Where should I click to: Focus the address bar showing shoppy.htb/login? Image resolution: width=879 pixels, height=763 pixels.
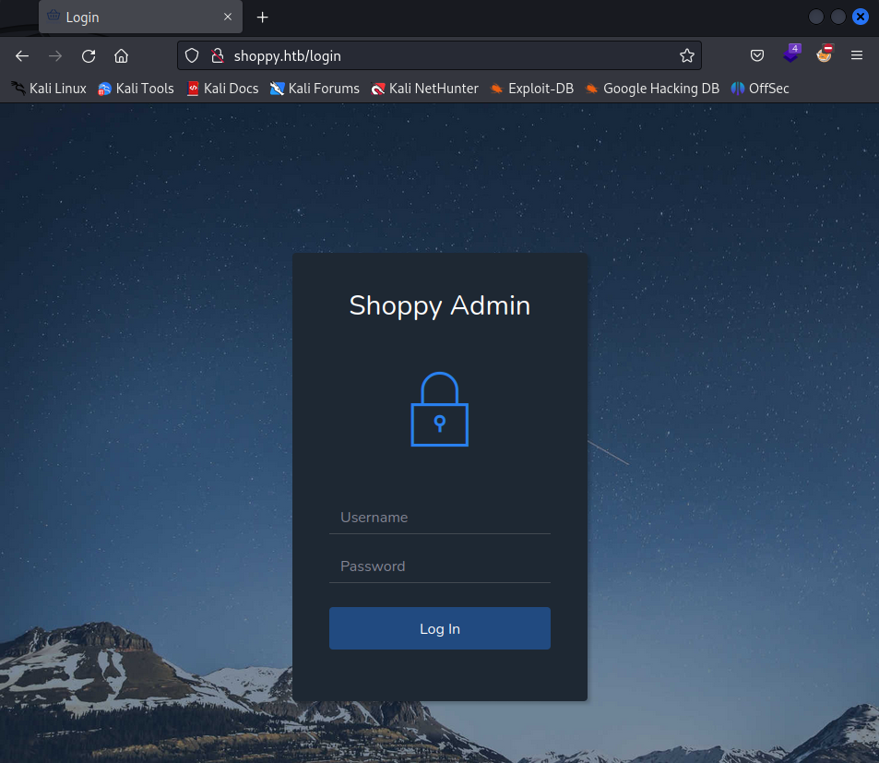[439, 55]
